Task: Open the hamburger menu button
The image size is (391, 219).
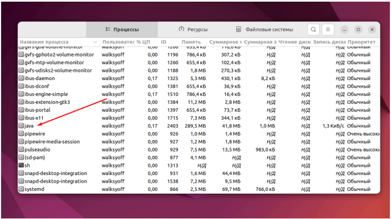Action: (328, 30)
